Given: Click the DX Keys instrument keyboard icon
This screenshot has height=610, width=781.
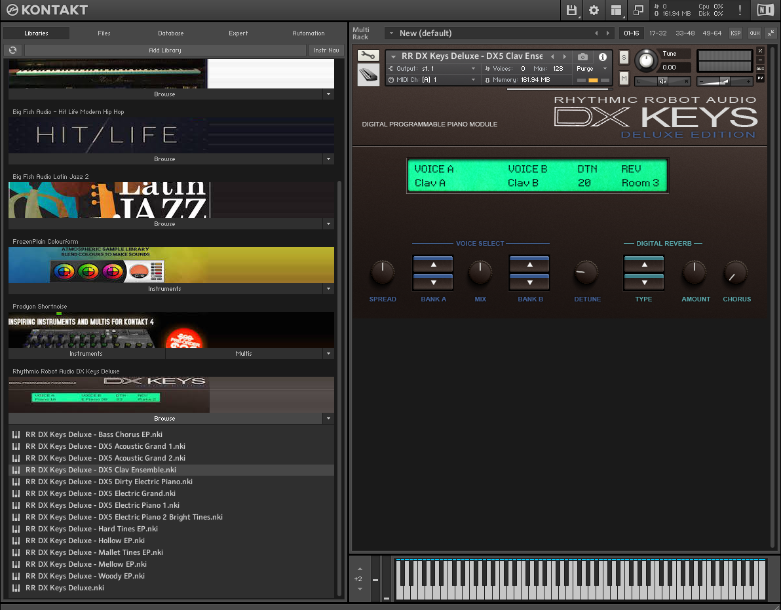Looking at the screenshot, I should pos(368,75).
